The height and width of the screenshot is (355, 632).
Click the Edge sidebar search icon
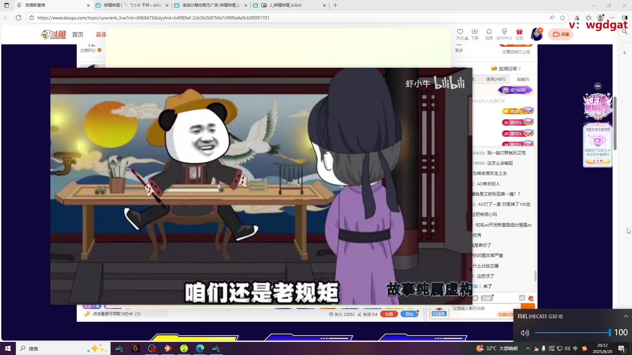coord(624,32)
